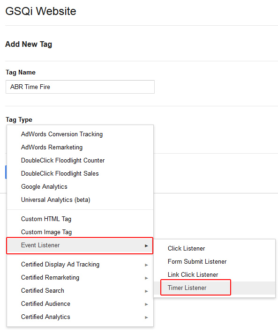278x333 pixels.
Task: Open the Certified Remarketing menu item
Action: (80, 278)
